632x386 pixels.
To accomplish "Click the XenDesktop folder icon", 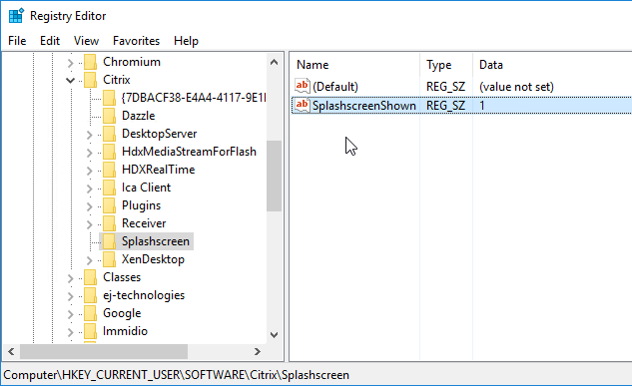I will [109, 259].
